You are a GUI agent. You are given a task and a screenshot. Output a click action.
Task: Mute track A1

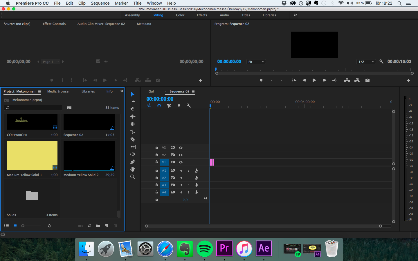181,171
